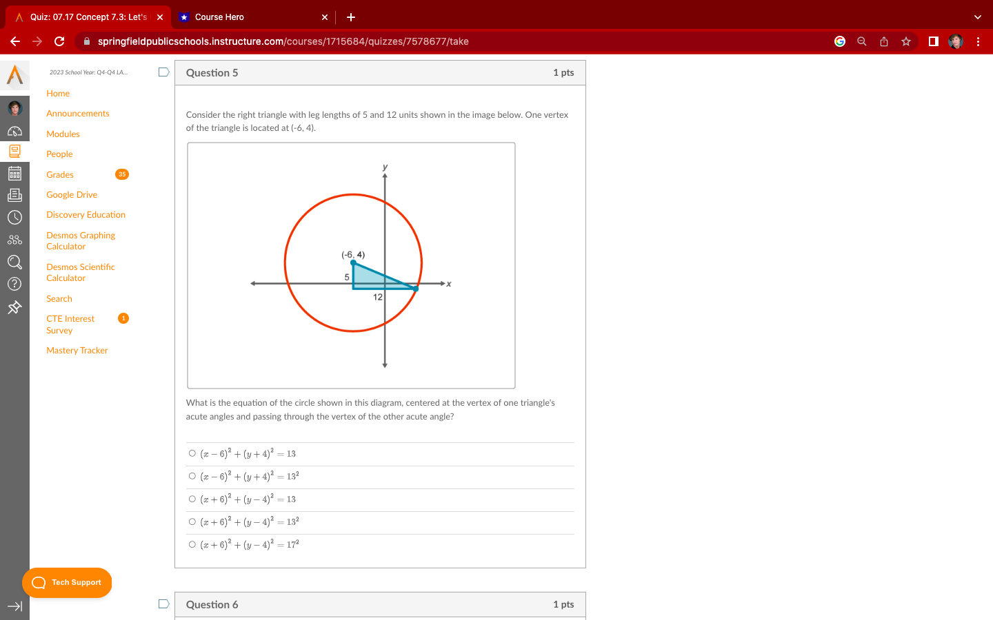The width and height of the screenshot is (993, 620).
Task: Open the Grades course link
Action: [60, 175]
